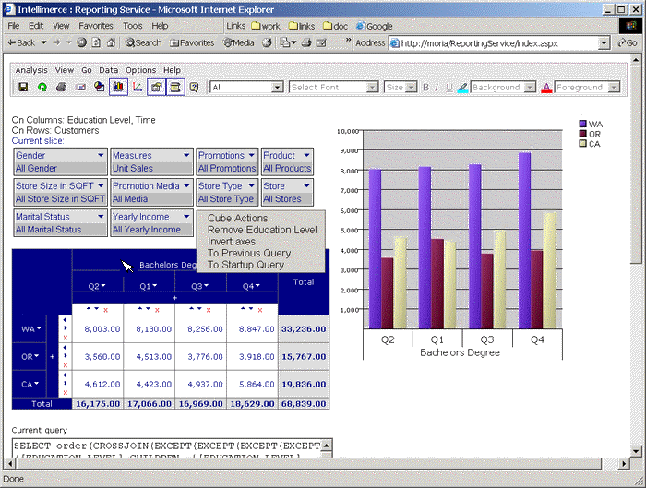Expand columns with the plus sign below the quarter headers
This screenshot has height=488, width=646.
point(174,297)
